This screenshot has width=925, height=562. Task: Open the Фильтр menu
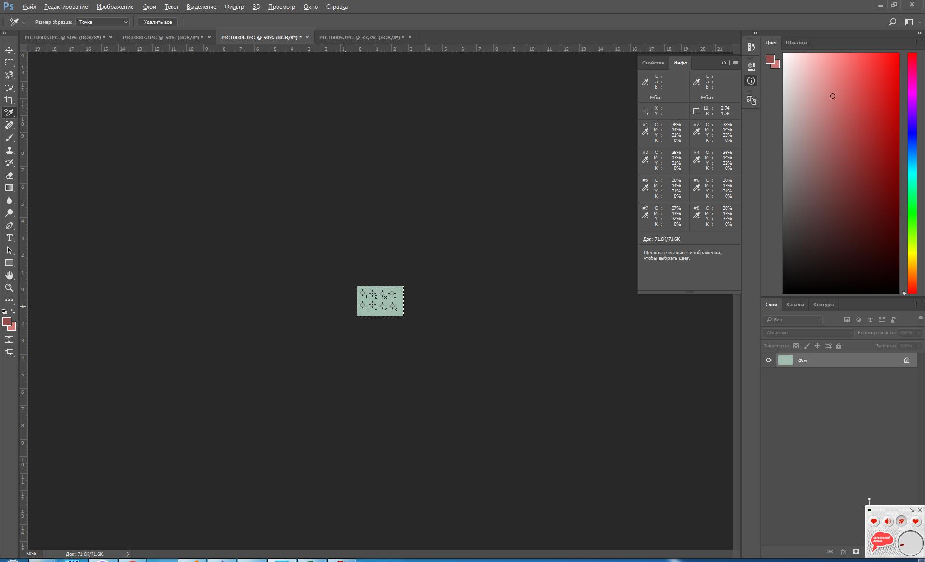[234, 7]
